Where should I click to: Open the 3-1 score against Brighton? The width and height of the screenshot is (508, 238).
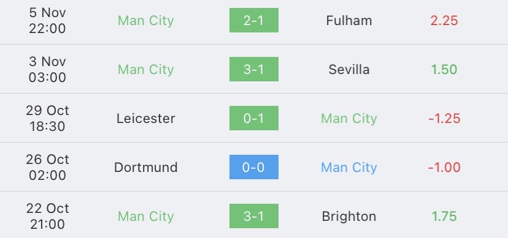253,216
